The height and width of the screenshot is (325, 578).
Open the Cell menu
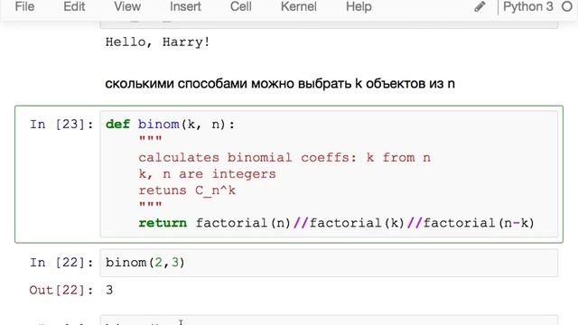(241, 6)
